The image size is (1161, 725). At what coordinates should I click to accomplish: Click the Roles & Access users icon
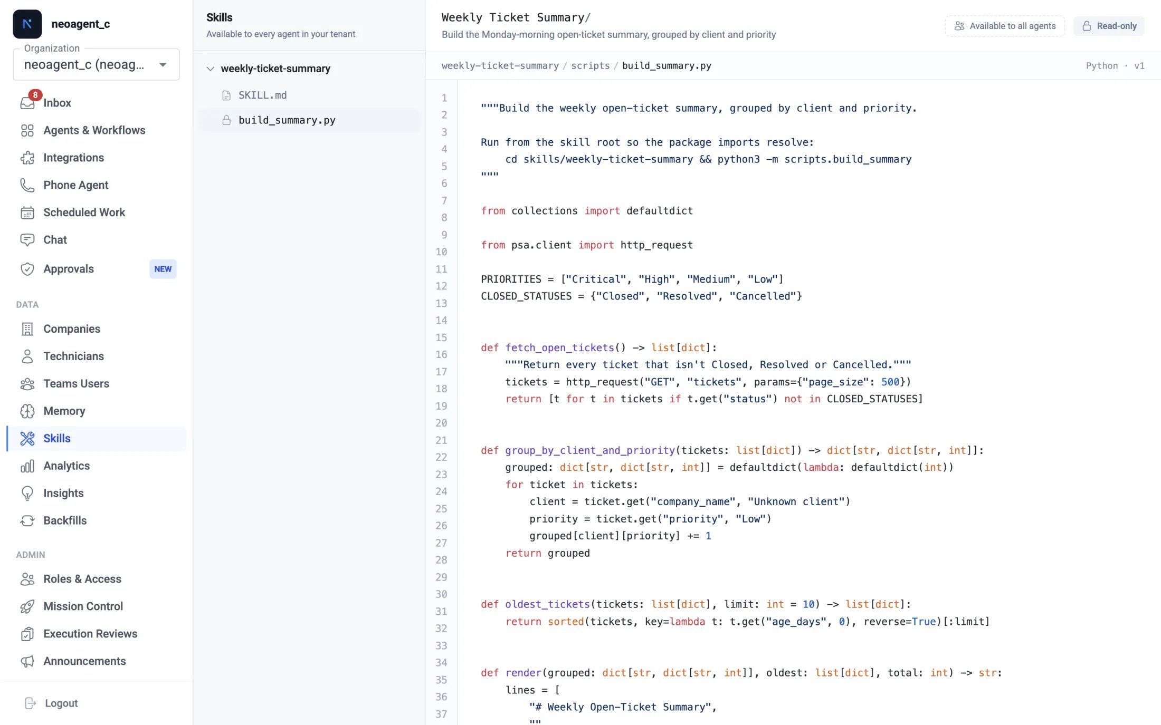pyautogui.click(x=27, y=579)
